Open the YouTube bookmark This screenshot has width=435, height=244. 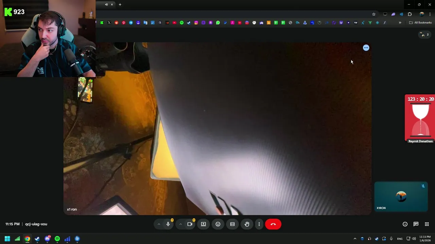tap(174, 23)
